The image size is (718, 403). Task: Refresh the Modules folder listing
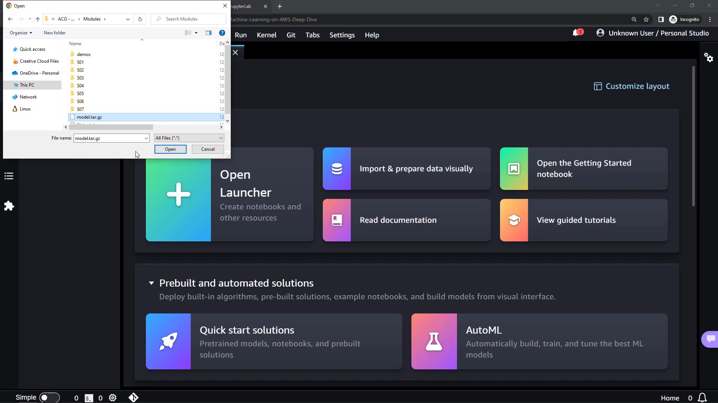140,19
